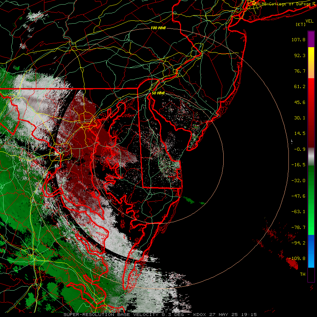This screenshot has height=317, width=317.
Task: Select the -94.2 velocity scale value
Action: point(298,243)
